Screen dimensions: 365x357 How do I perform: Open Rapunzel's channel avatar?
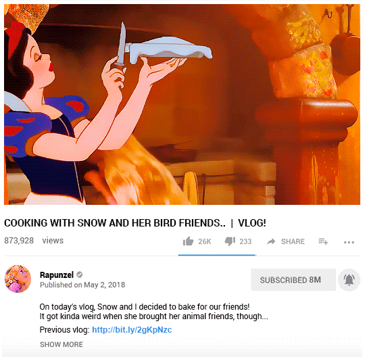click(x=18, y=279)
